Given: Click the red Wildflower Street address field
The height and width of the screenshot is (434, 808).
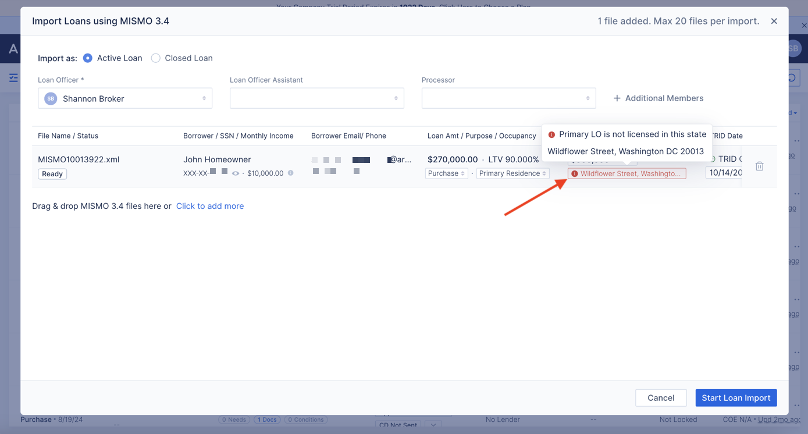Looking at the screenshot, I should [627, 173].
